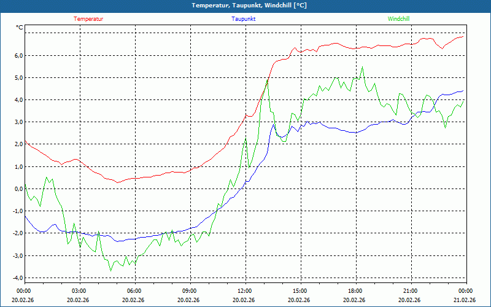
Task: Click the 4,0 y-axis value
Action: pyautogui.click(x=19, y=100)
